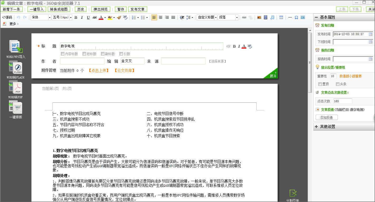Screen dimensions: 375x202
Task: Open 历史 from the top bar
Action: pos(80,9)
